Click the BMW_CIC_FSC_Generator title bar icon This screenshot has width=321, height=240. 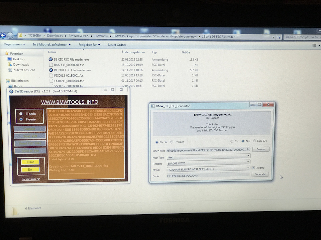tap(152, 106)
